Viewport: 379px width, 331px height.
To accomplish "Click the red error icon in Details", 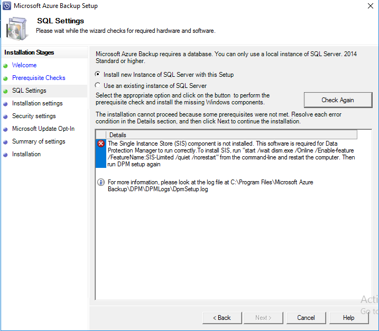I will pos(100,144).
